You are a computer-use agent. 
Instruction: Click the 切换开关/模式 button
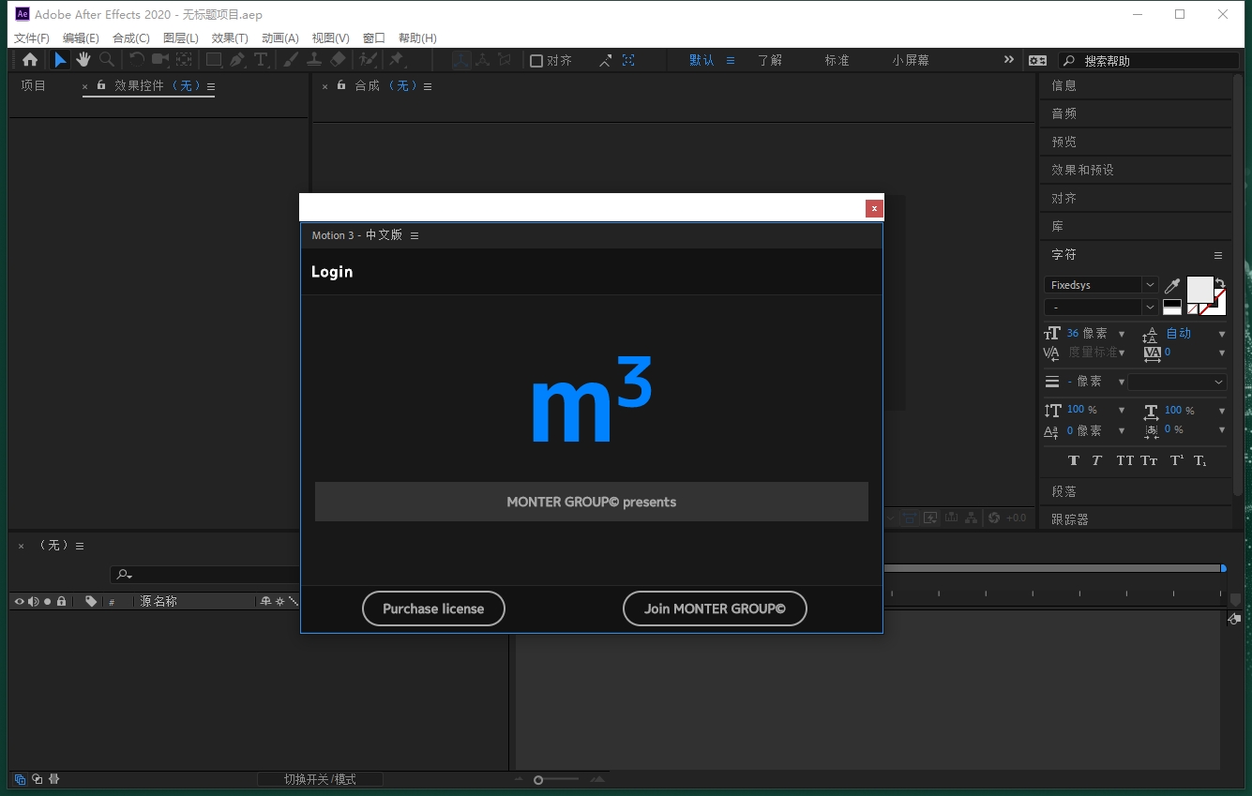point(320,779)
